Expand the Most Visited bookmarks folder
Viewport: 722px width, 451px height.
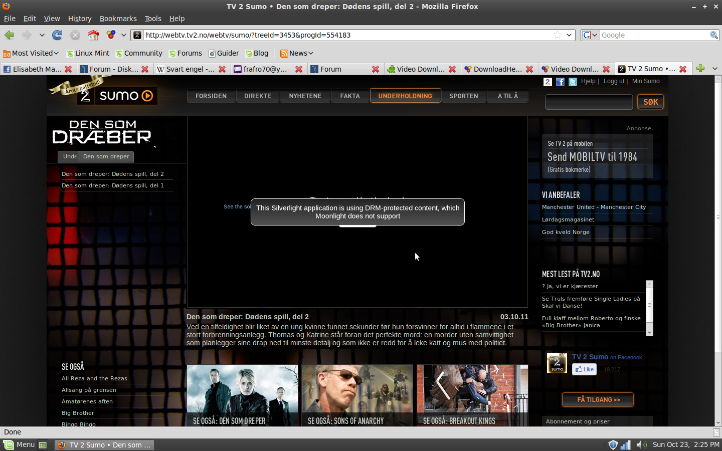(31, 53)
